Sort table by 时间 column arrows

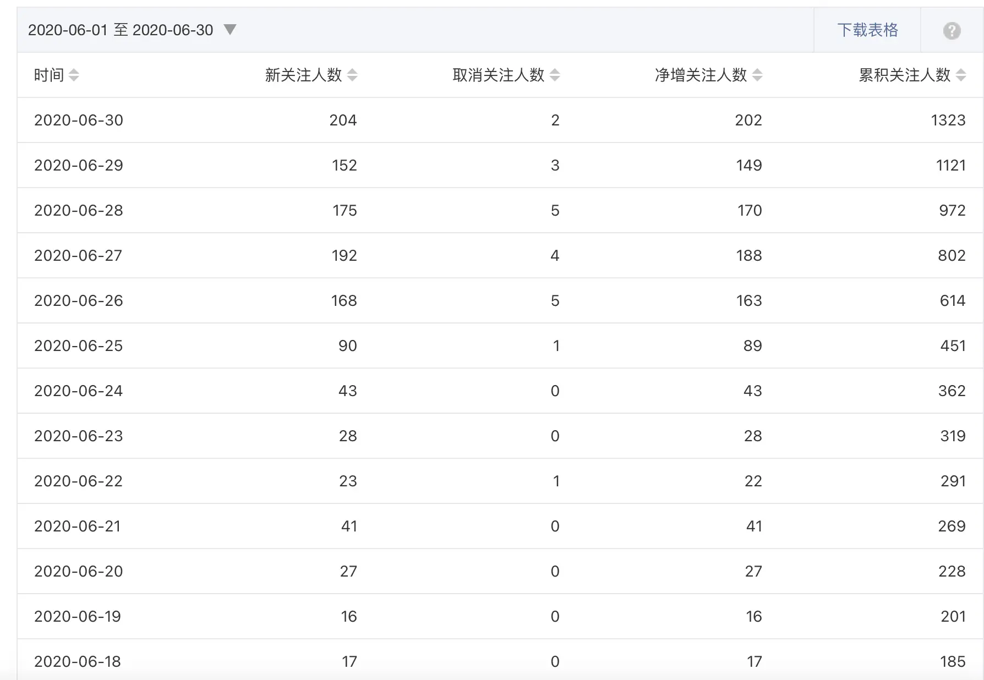pyautogui.click(x=74, y=75)
